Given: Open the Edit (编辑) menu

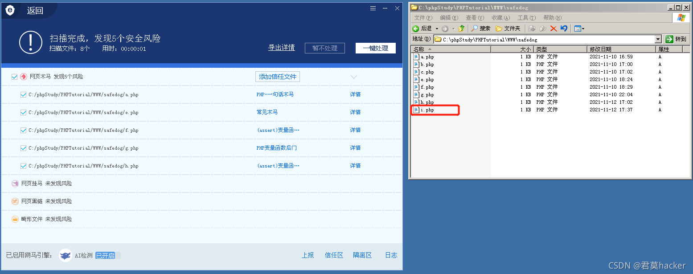Looking at the screenshot, I should (x=449, y=18).
